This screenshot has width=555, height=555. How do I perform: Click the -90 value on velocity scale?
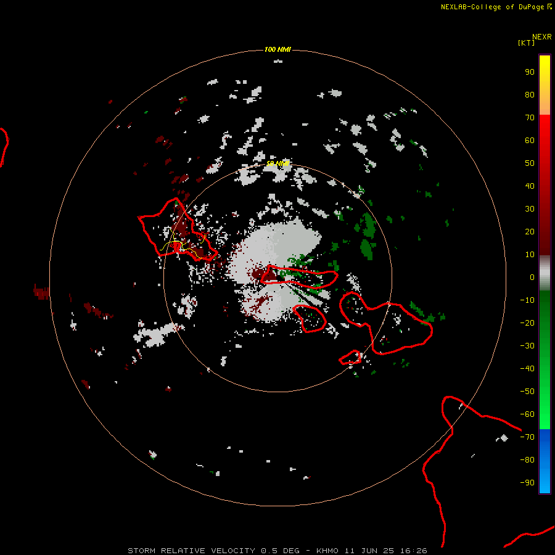[527, 483]
